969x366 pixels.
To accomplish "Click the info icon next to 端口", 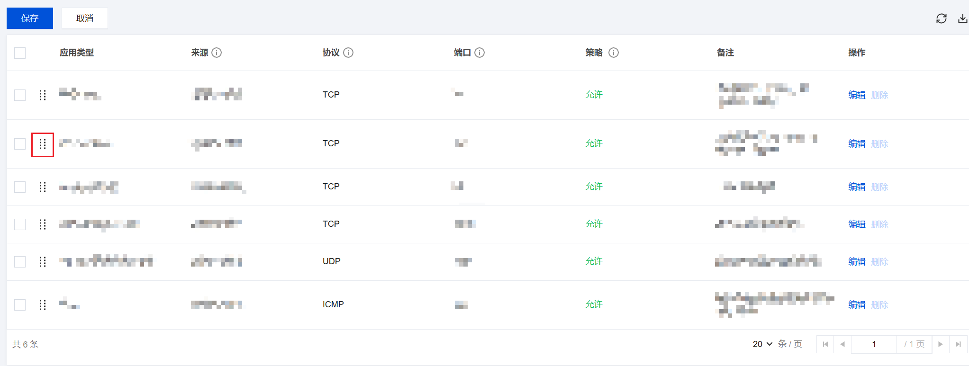I will tap(480, 53).
